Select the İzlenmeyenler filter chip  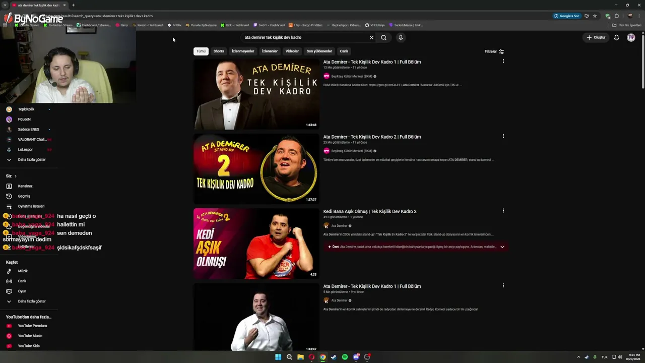pyautogui.click(x=243, y=51)
